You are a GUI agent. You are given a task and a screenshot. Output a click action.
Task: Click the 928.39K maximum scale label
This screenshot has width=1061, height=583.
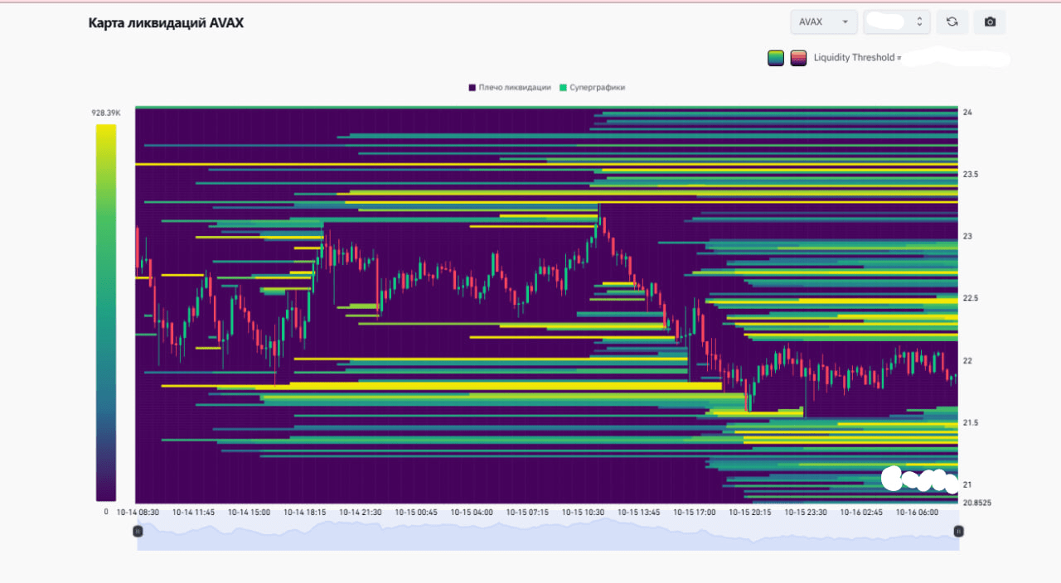(x=106, y=113)
